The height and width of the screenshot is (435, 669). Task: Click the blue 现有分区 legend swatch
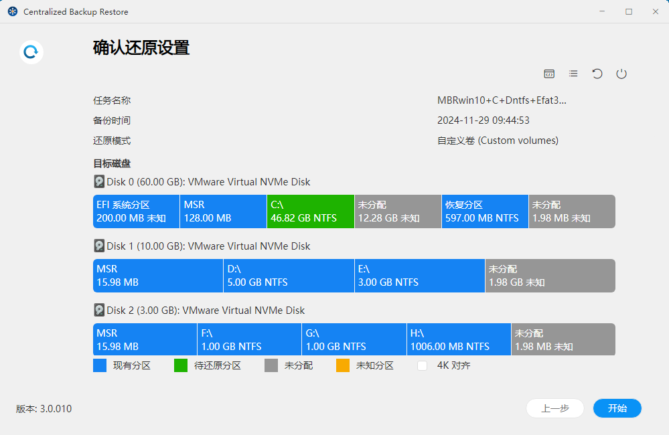point(100,366)
